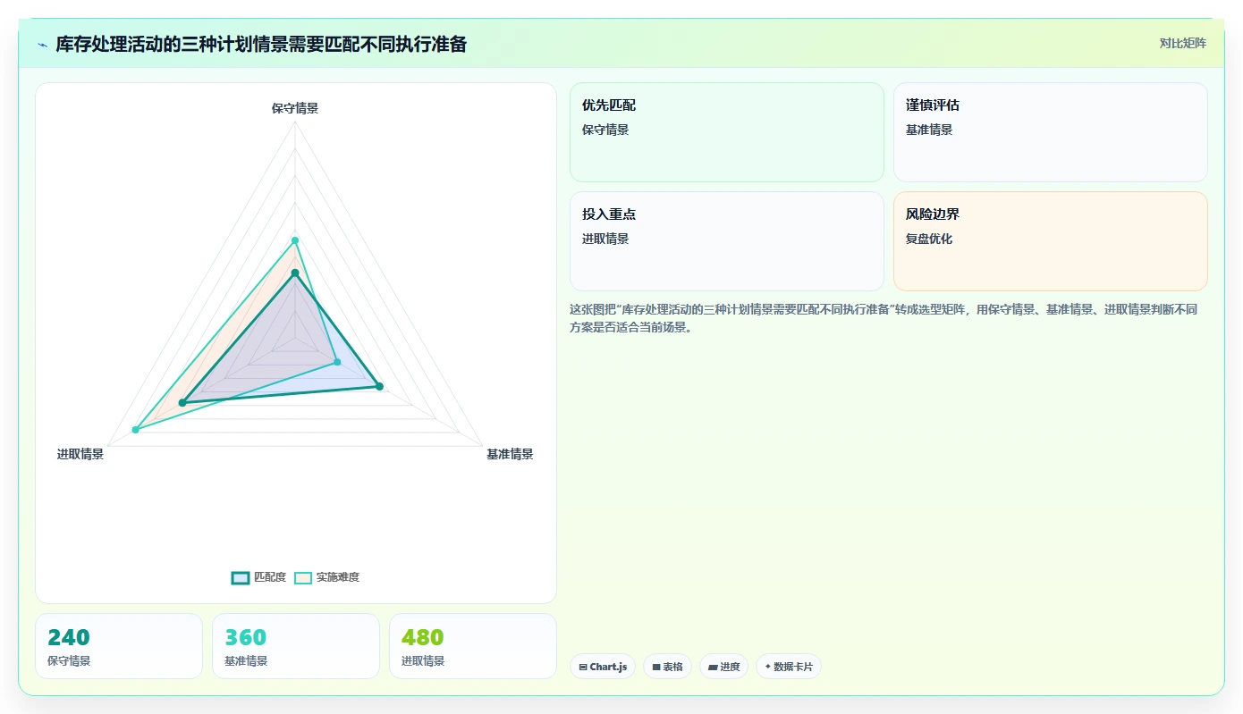Screen dimensions: 1243x714
Task: Click the 基准情景 radar axis label
Action: click(510, 454)
